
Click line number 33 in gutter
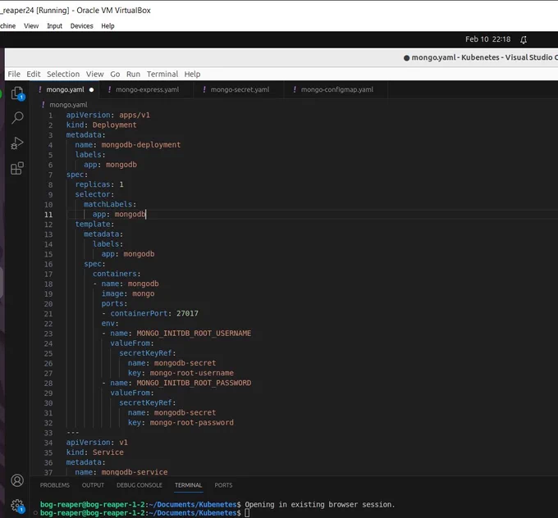[x=48, y=433]
